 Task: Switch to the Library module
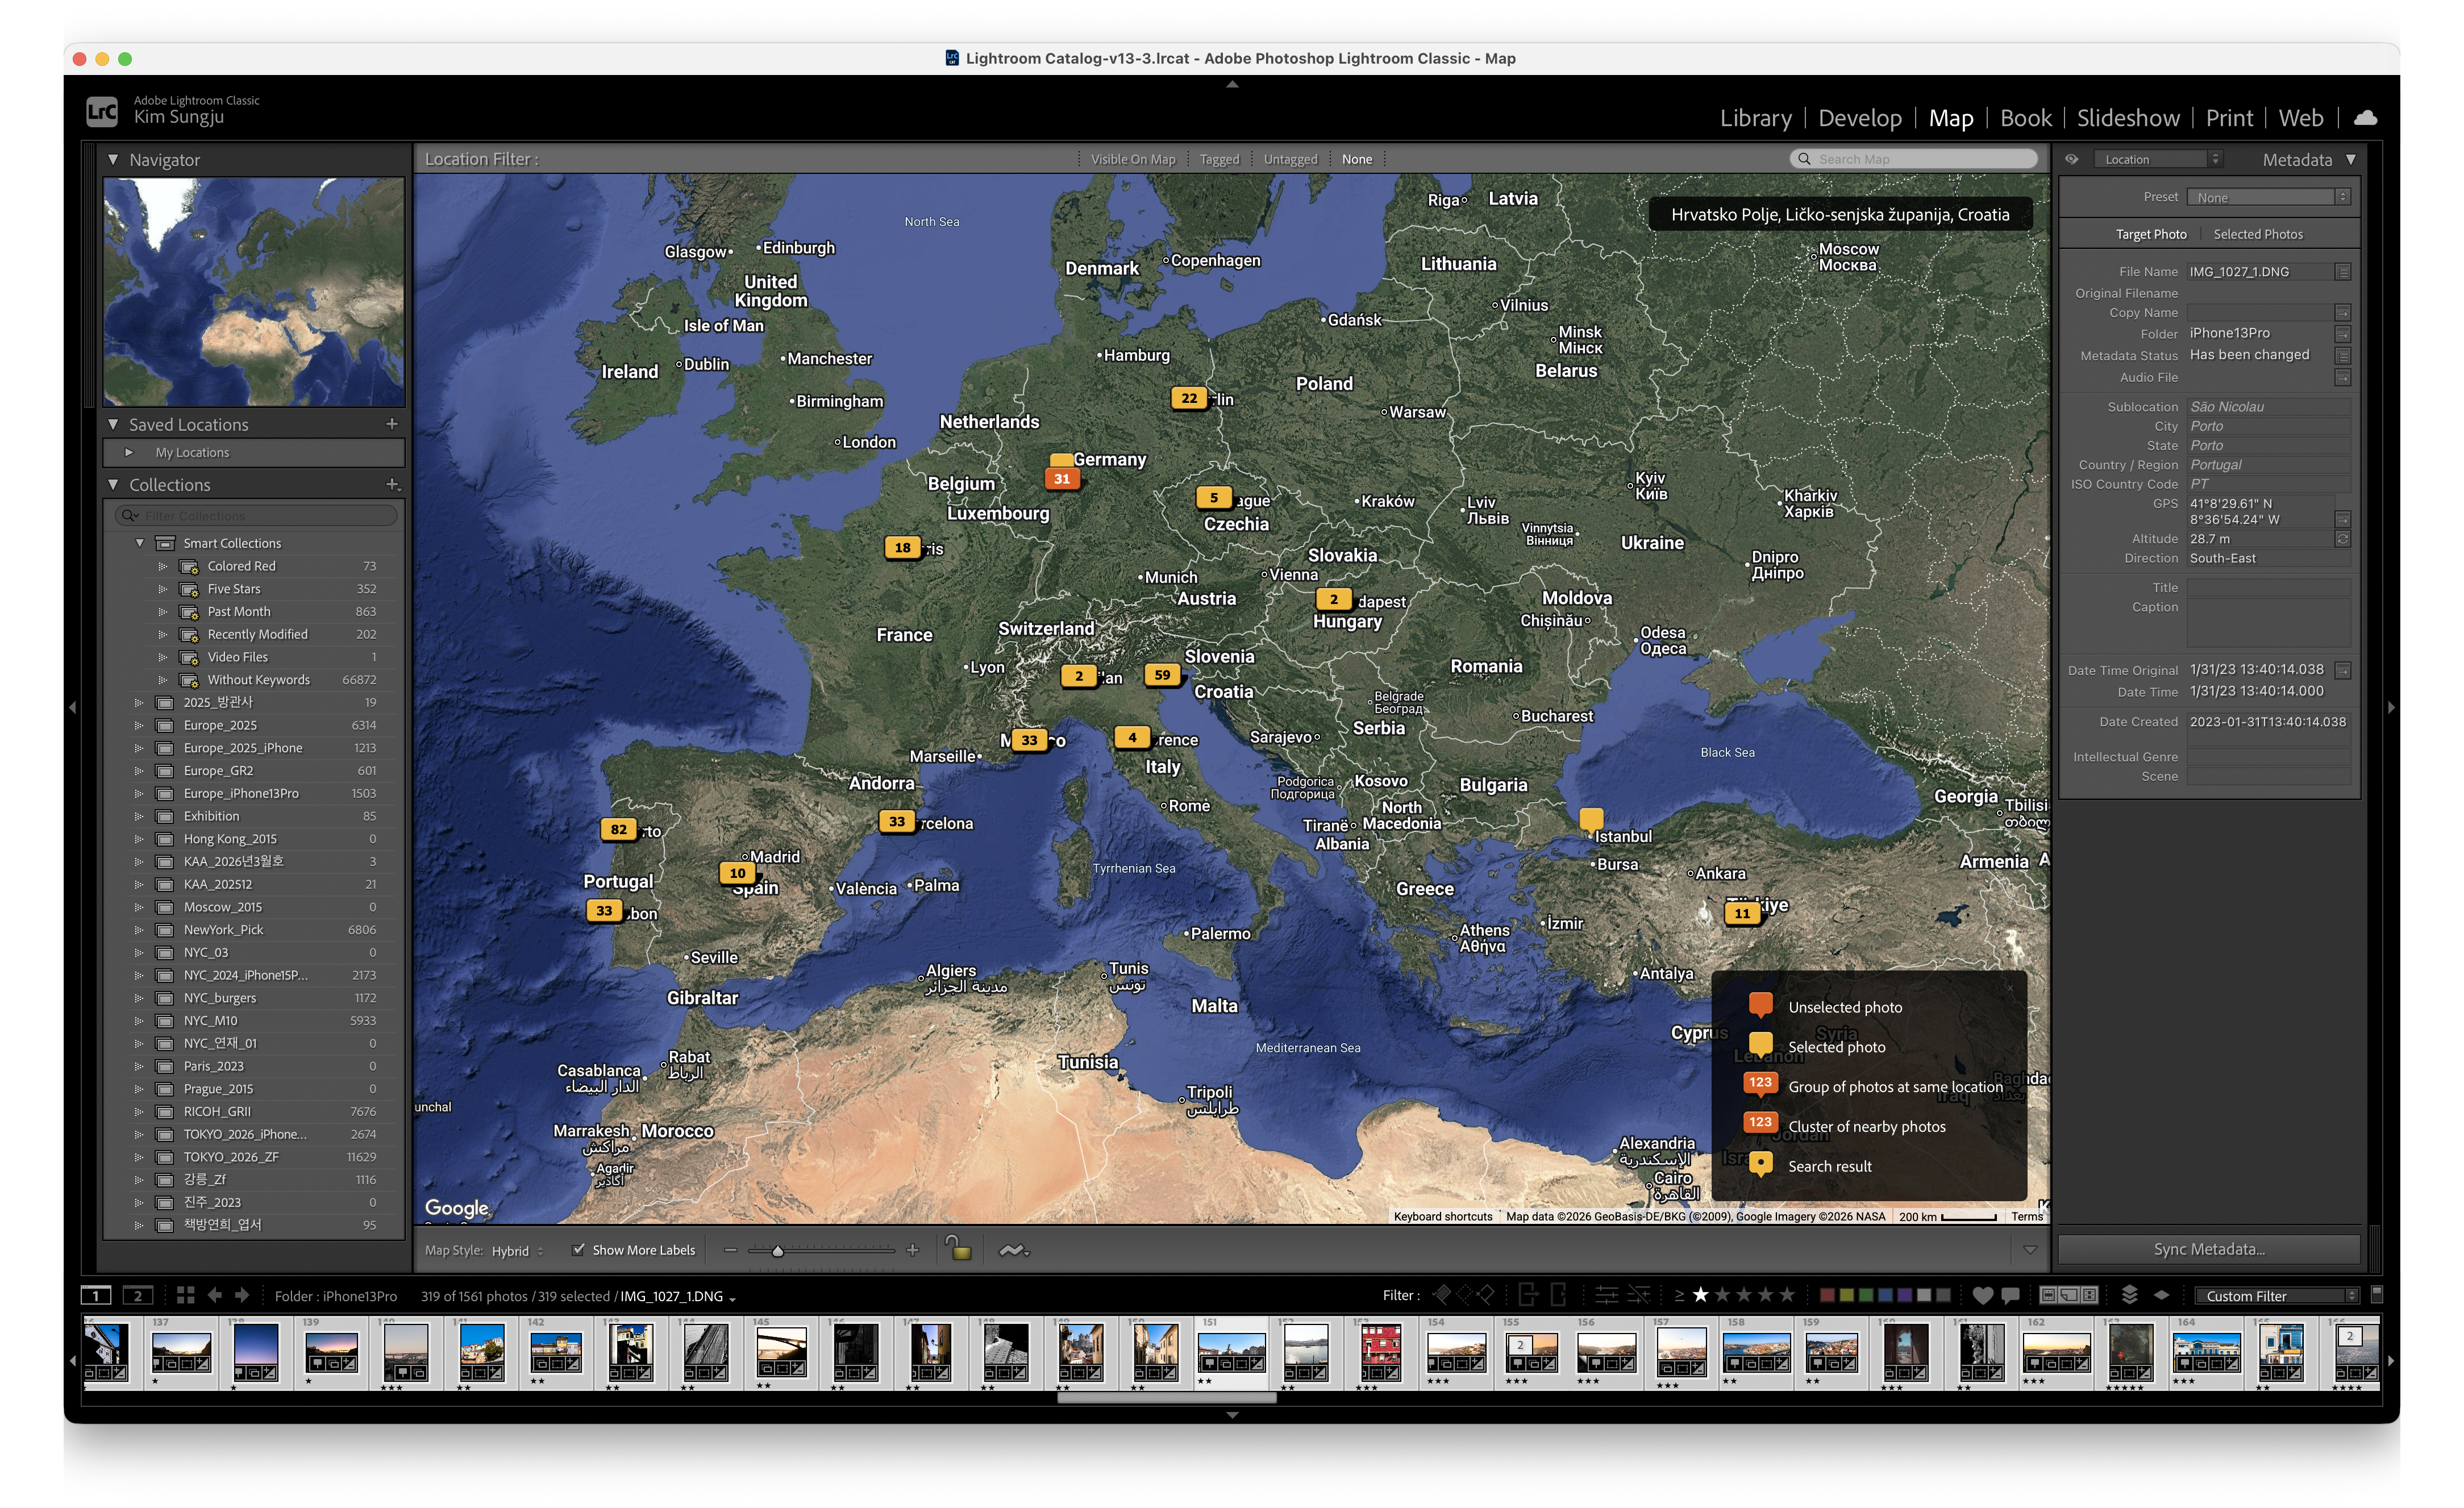click(1755, 118)
